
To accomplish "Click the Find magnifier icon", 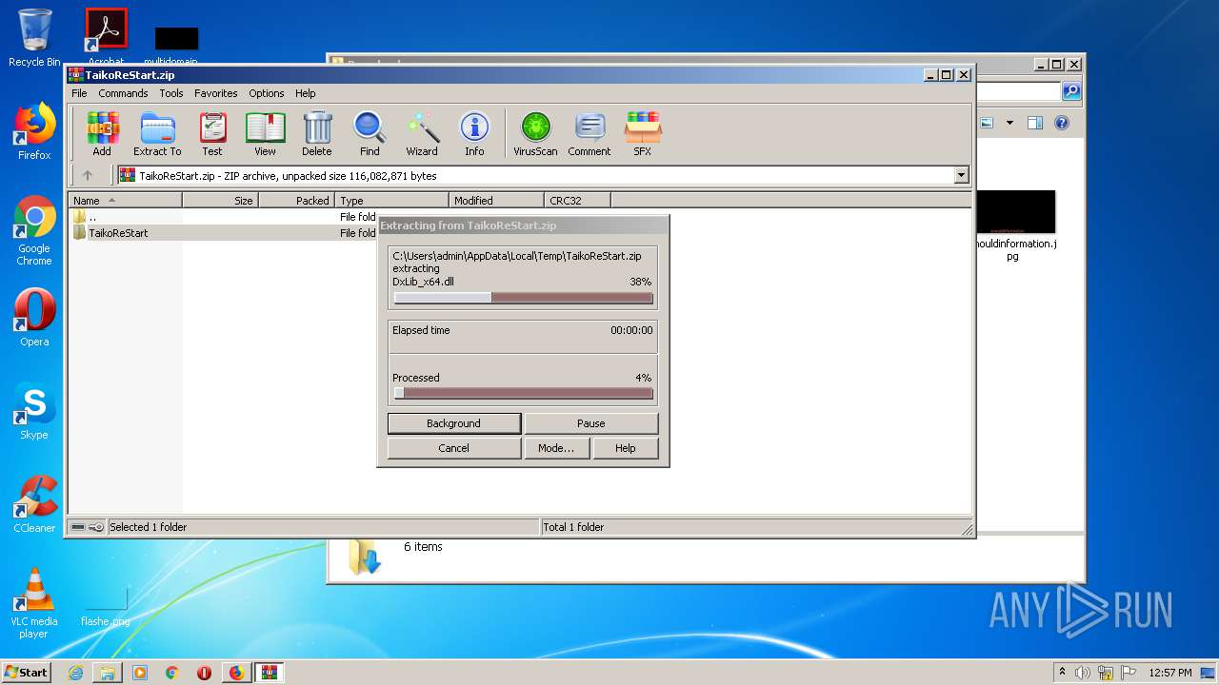I will (x=370, y=133).
